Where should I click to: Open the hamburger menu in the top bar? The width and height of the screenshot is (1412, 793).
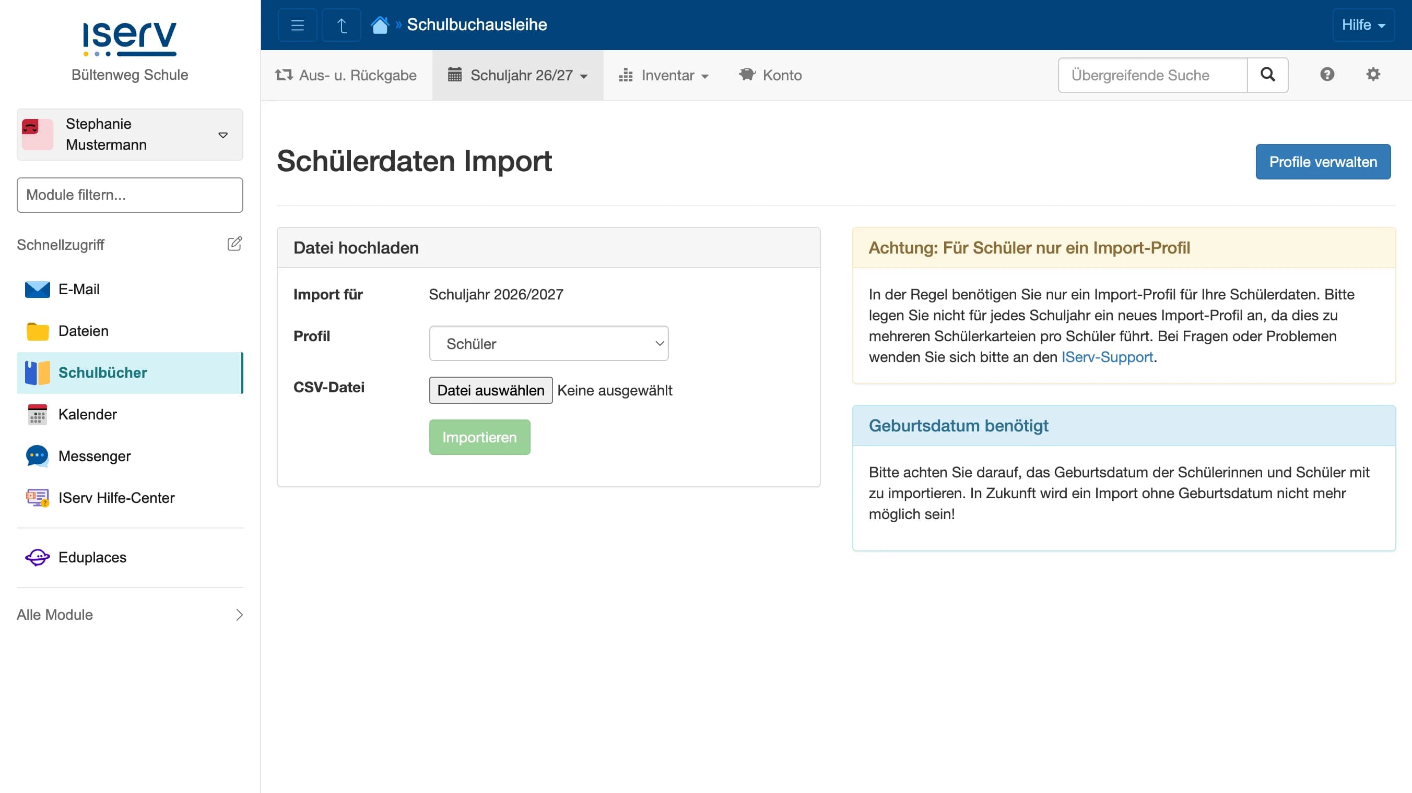point(297,25)
